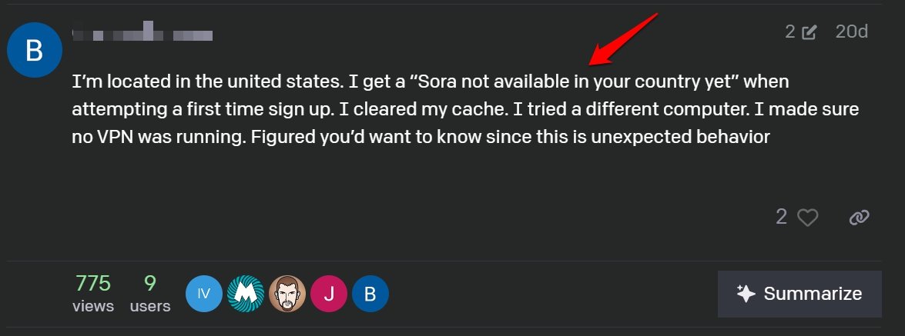Open the teal M user avatar
This screenshot has height=336, width=905.
(x=246, y=294)
